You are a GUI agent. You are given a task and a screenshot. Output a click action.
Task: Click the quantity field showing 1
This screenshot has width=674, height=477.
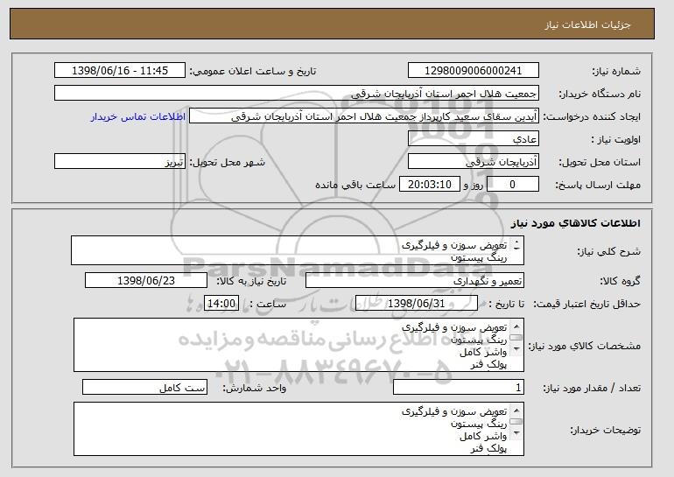click(459, 387)
